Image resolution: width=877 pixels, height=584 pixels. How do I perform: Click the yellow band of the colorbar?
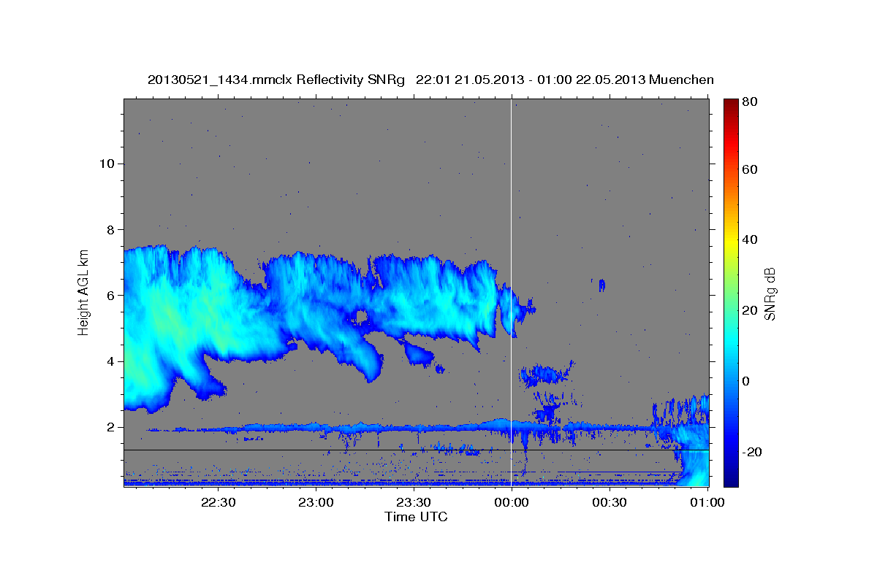click(730, 241)
